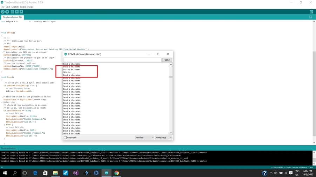316x177 pixels.
Task: Open Serial Monitor magnifier icon at top right
Action: point(311,12)
